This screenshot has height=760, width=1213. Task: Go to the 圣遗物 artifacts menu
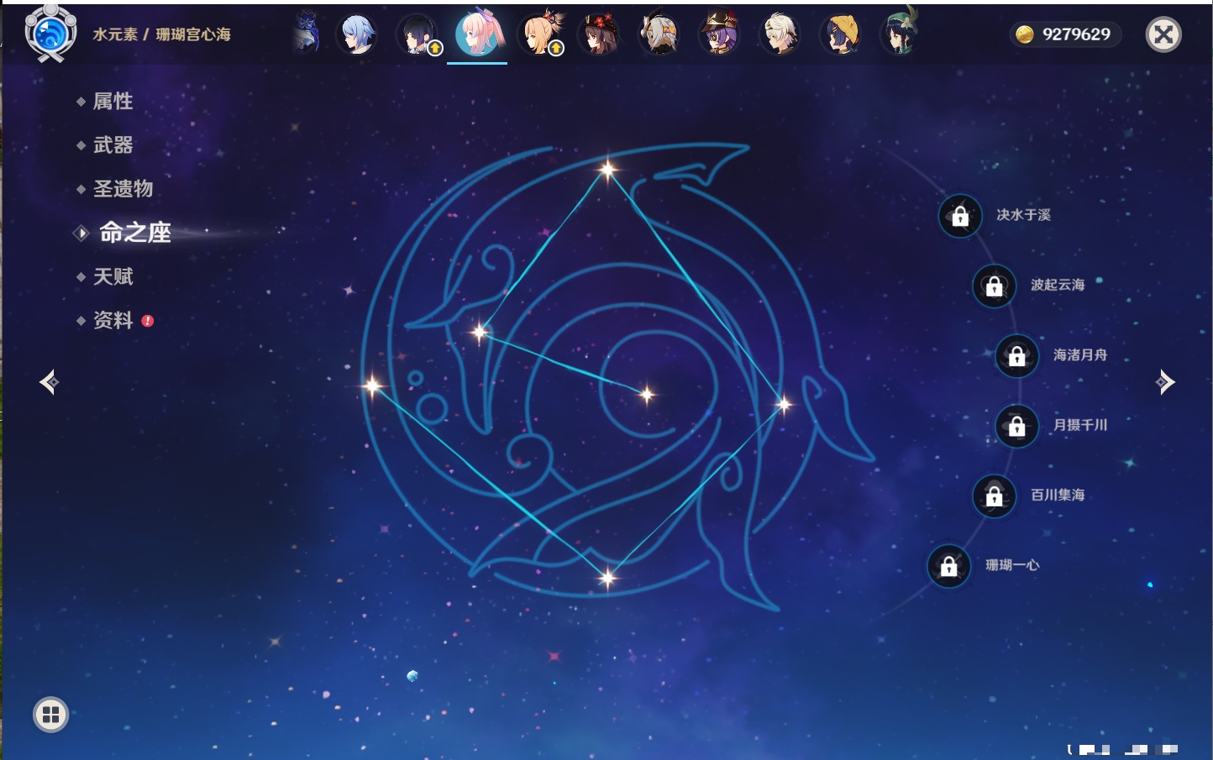click(123, 189)
